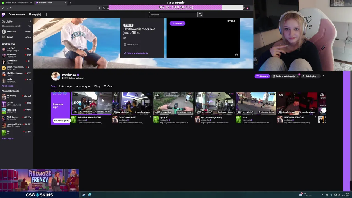Open the Filmy tab

97,86
